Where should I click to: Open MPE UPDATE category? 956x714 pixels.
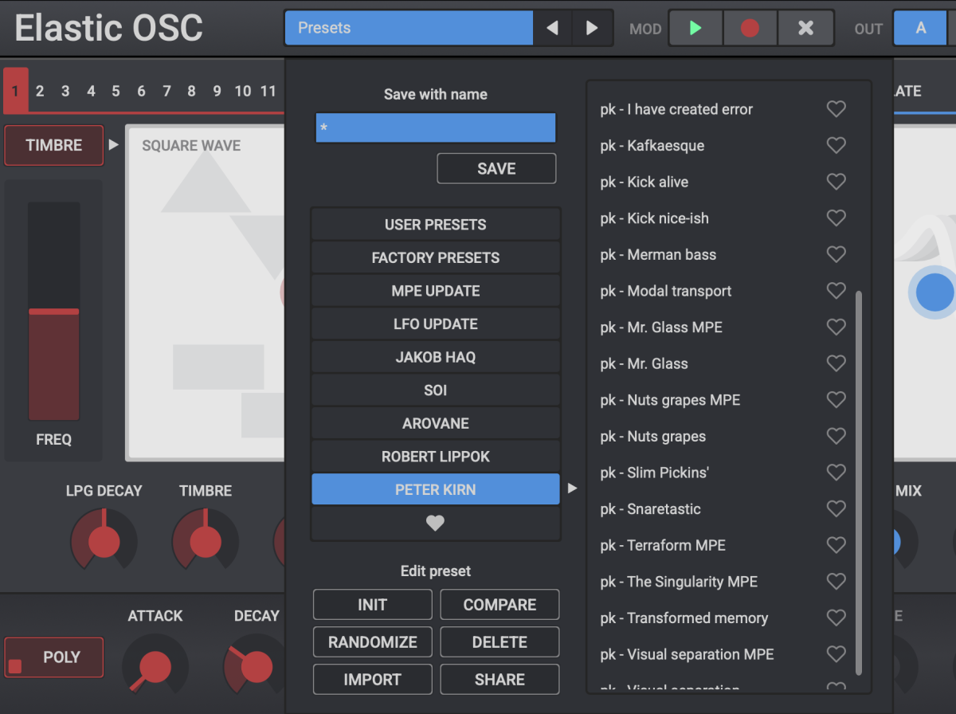pos(435,291)
